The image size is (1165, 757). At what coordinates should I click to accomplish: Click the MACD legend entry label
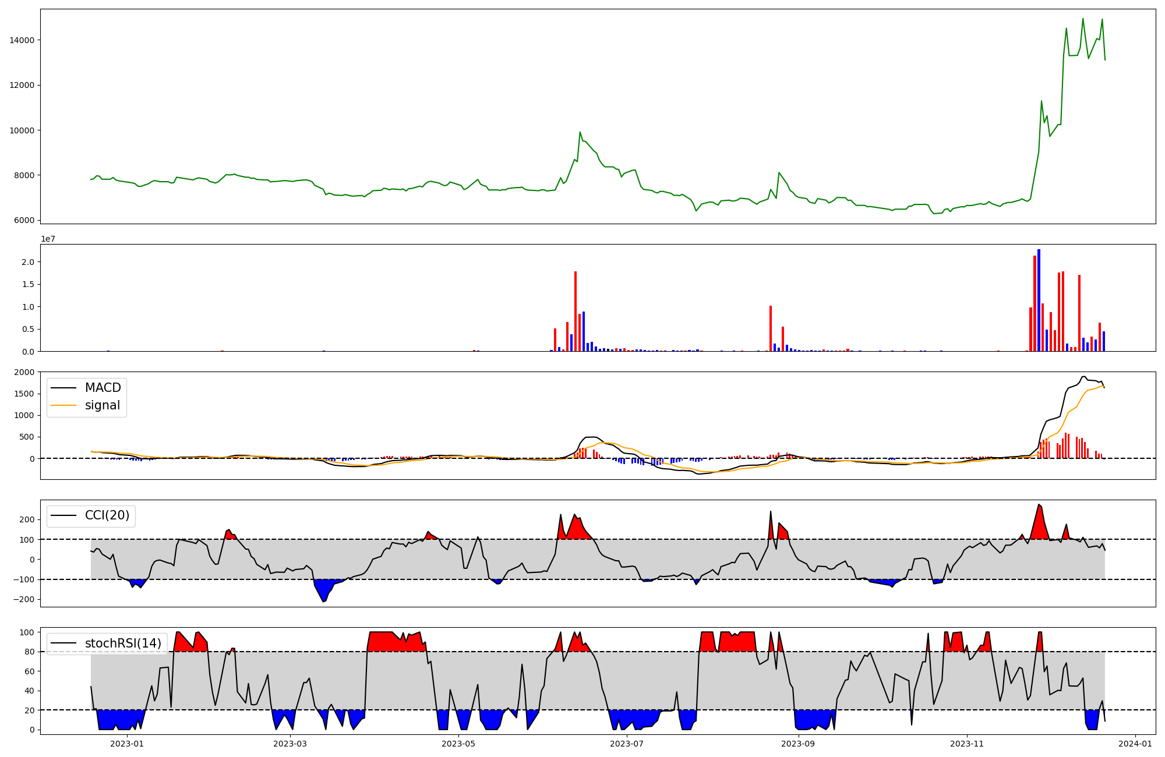(x=103, y=388)
